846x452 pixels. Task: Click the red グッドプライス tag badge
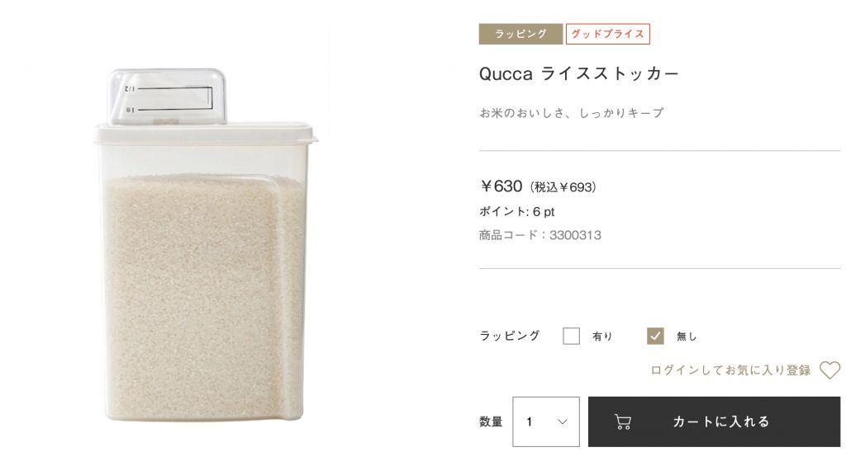607,34
